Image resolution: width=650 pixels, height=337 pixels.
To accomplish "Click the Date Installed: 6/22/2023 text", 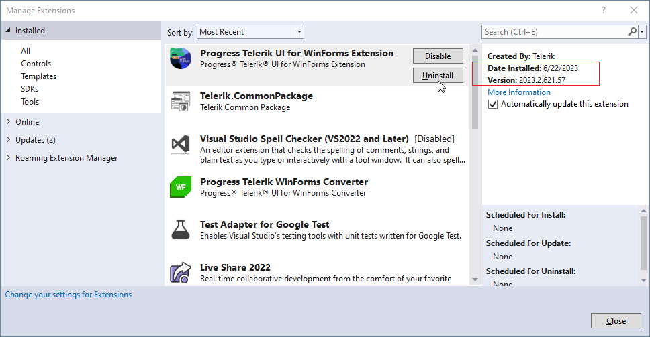I will [x=532, y=68].
